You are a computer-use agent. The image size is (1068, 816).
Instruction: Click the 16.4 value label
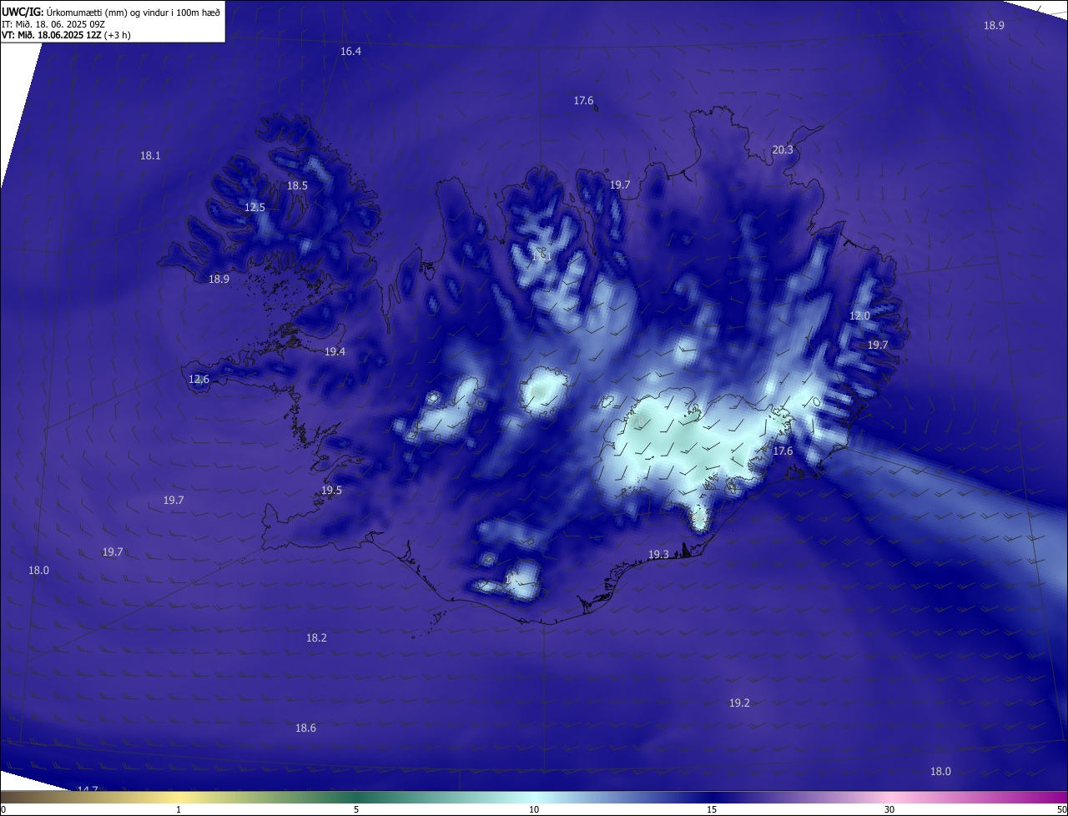tap(350, 52)
